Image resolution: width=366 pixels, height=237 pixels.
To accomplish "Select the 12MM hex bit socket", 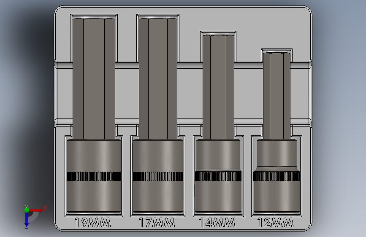I will coord(277,132).
